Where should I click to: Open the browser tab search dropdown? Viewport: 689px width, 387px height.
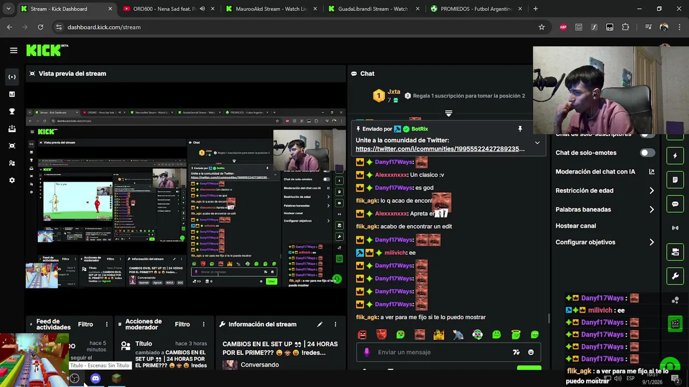(x=8, y=9)
